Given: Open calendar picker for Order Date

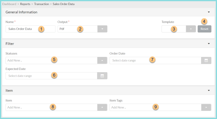Looking at the screenshot, I should [x=206, y=60].
